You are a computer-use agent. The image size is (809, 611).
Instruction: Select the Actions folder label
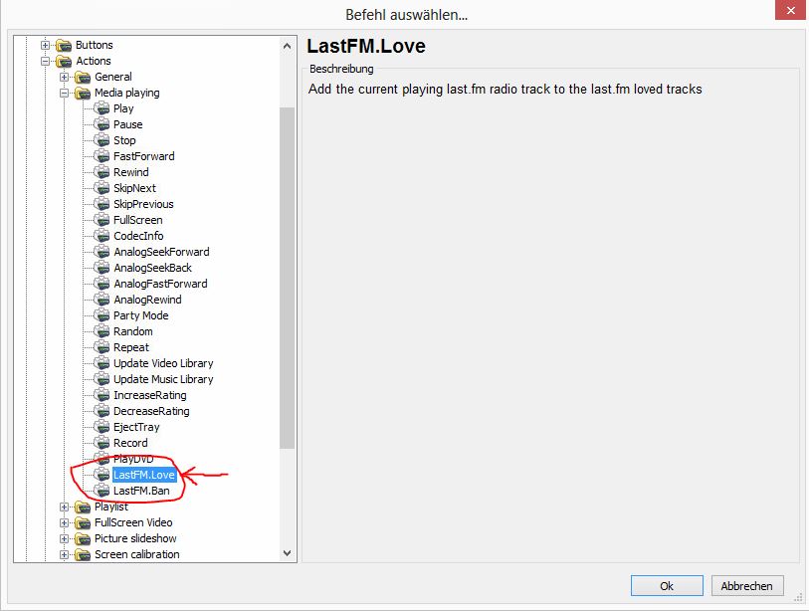pyautogui.click(x=94, y=61)
